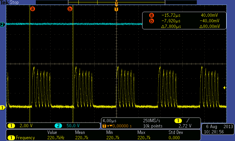Click the 10k points record length
The height and width of the screenshot is (141, 235).
point(153,126)
